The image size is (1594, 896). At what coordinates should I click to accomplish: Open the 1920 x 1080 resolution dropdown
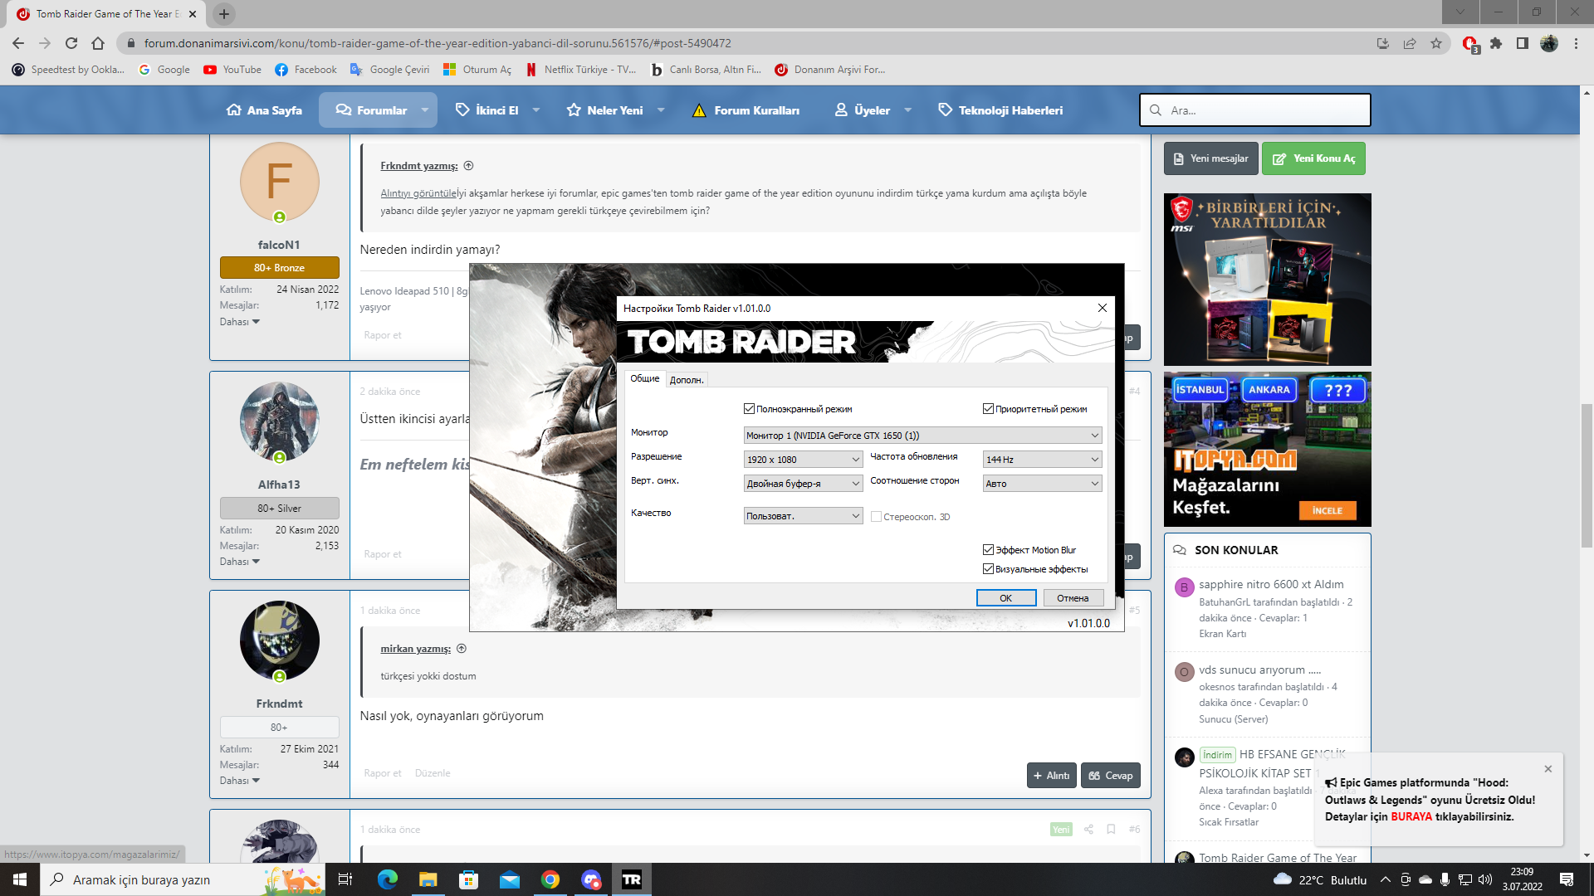[x=803, y=460]
